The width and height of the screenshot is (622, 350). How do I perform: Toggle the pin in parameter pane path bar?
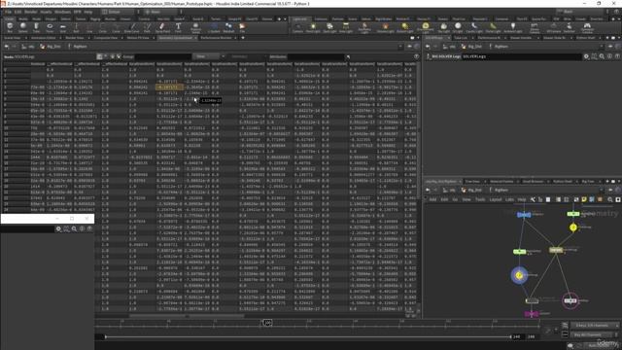coord(610,47)
